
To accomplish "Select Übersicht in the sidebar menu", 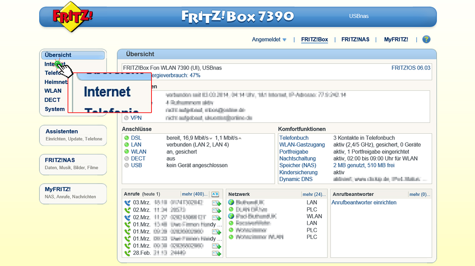I will (x=73, y=55).
